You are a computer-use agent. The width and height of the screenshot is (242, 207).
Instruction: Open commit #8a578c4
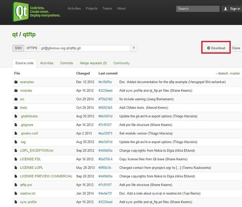[x=106, y=159]
